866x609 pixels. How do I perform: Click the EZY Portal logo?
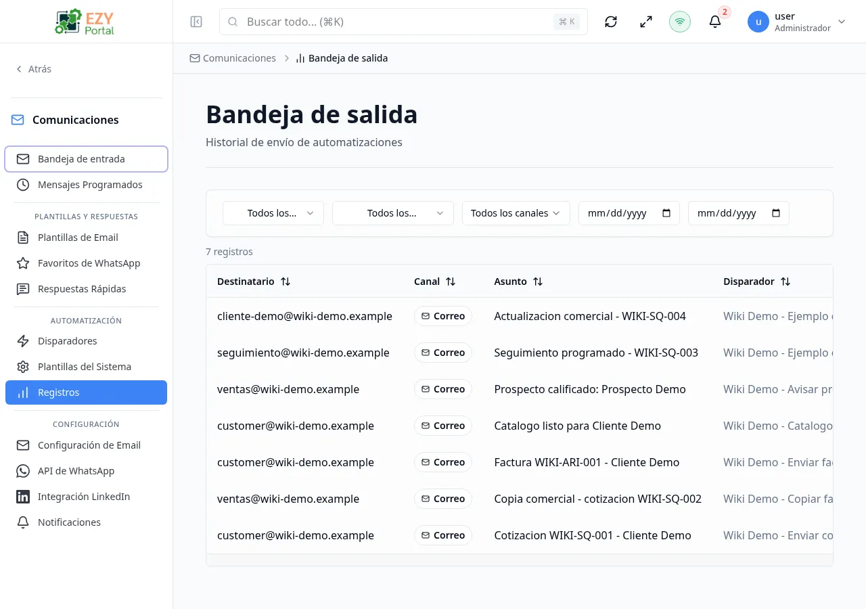[x=86, y=22]
